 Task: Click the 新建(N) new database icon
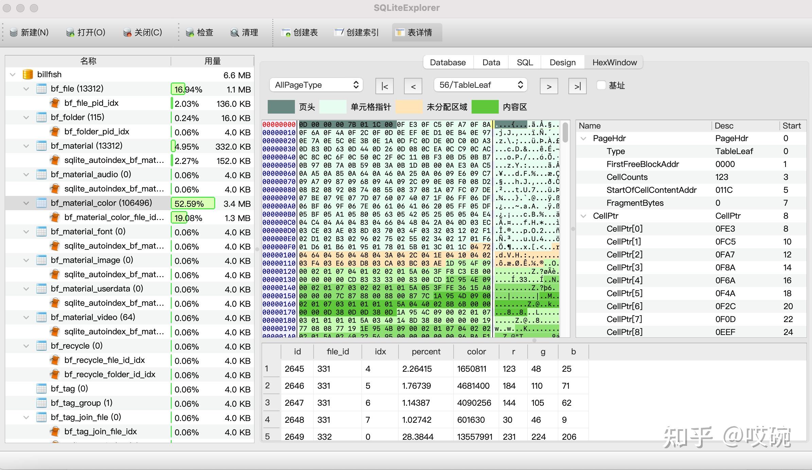(x=14, y=32)
